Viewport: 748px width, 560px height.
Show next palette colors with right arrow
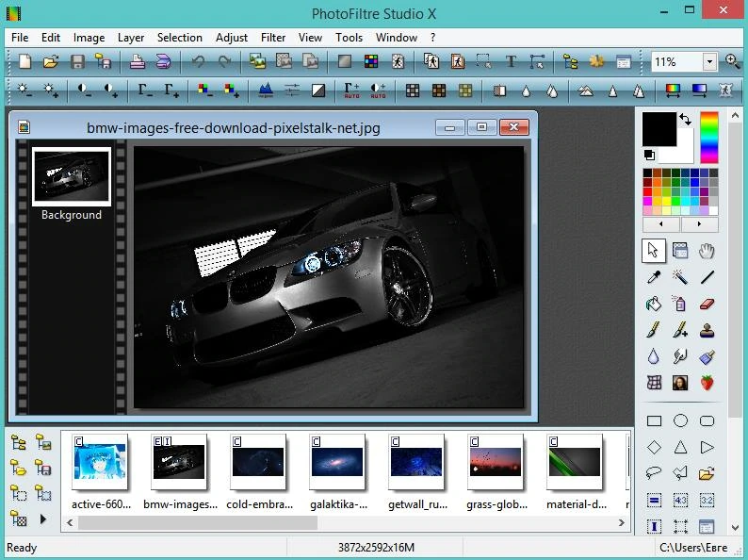[x=699, y=223]
